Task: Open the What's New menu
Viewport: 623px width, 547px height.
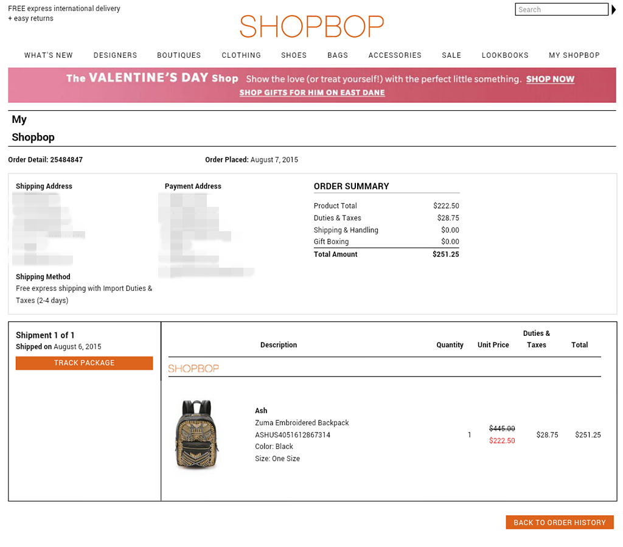Action: coord(49,55)
